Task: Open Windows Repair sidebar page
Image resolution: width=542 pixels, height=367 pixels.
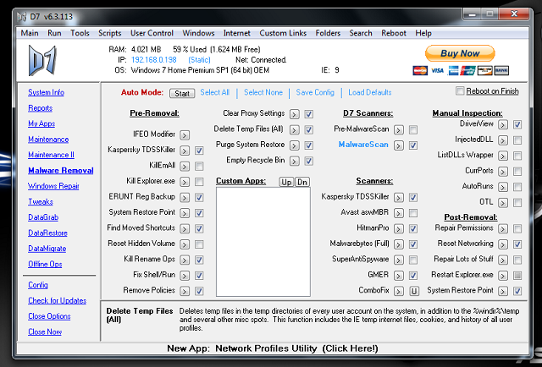Action: pos(53,186)
